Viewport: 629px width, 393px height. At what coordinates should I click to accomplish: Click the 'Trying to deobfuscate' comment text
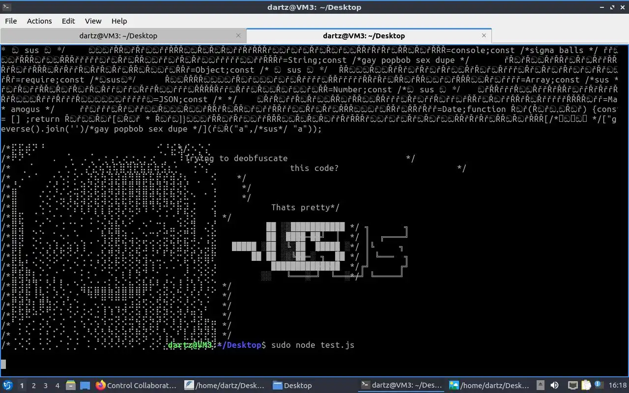[x=236, y=158]
